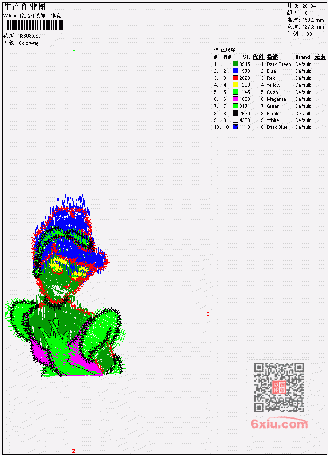Click the color count value 10 in the header
This screenshot has height=455, width=328.
(305, 13)
